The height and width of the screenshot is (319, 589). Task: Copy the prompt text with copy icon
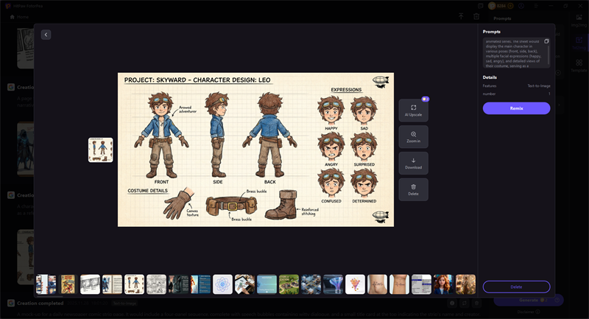tap(546, 41)
